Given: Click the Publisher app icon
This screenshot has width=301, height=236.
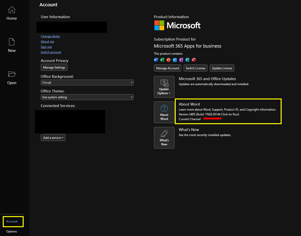Looking at the screenshot, I should click(187, 60).
